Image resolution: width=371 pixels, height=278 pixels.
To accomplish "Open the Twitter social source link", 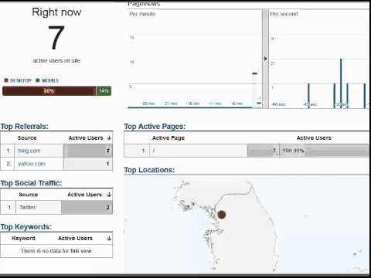I will pyautogui.click(x=28, y=207).
